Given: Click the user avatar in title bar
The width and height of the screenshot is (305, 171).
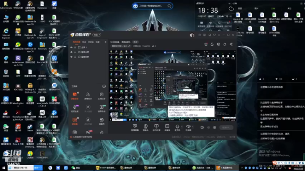Looking at the screenshot, I should (192, 35).
